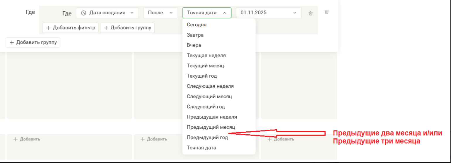Click 'Добавить группу' next to 'Добавить фильтр'
Screen dimensions: 451x163
[x=127, y=28]
